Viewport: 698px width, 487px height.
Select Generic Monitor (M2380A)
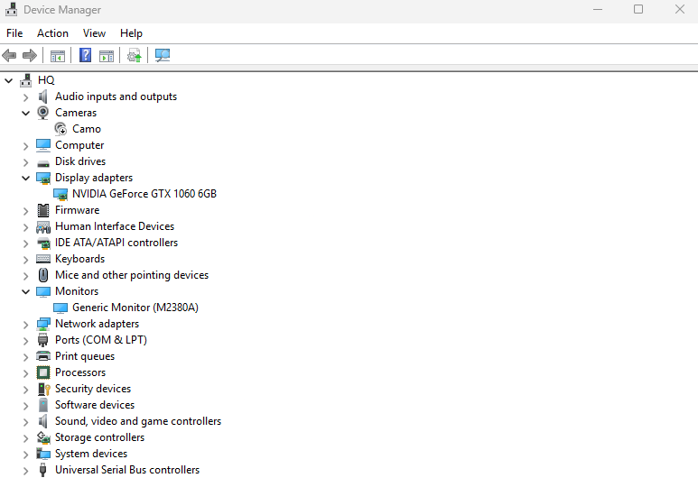[135, 308]
